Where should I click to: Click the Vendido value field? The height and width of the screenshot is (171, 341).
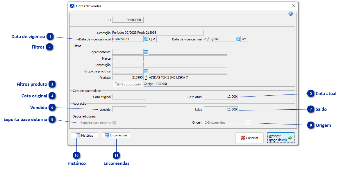pyautogui.click(x=129, y=109)
